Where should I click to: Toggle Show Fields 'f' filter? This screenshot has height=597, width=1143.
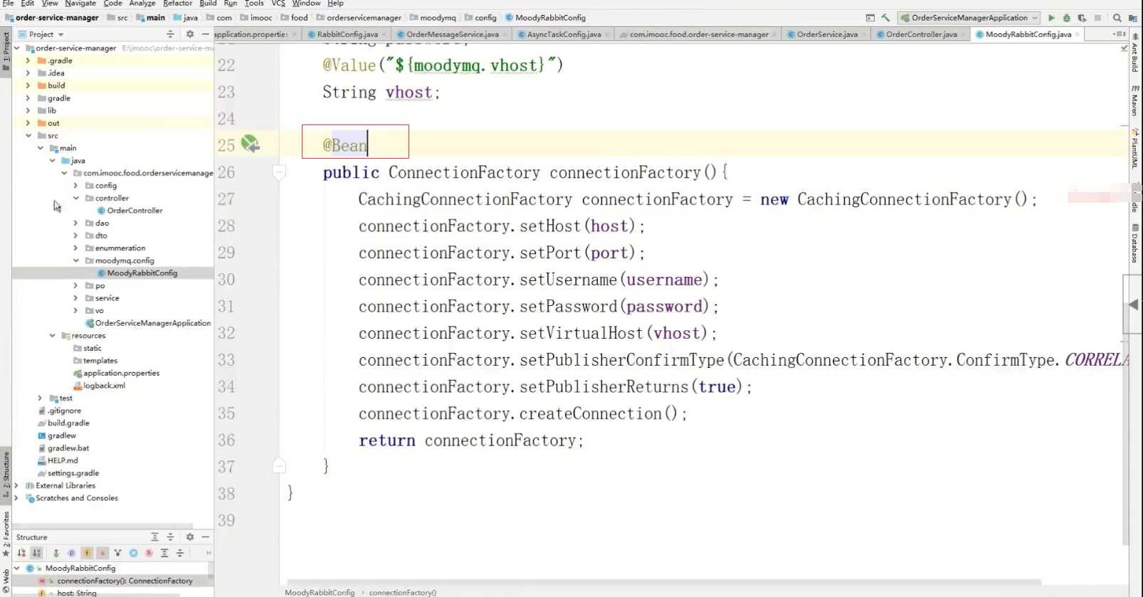point(87,553)
